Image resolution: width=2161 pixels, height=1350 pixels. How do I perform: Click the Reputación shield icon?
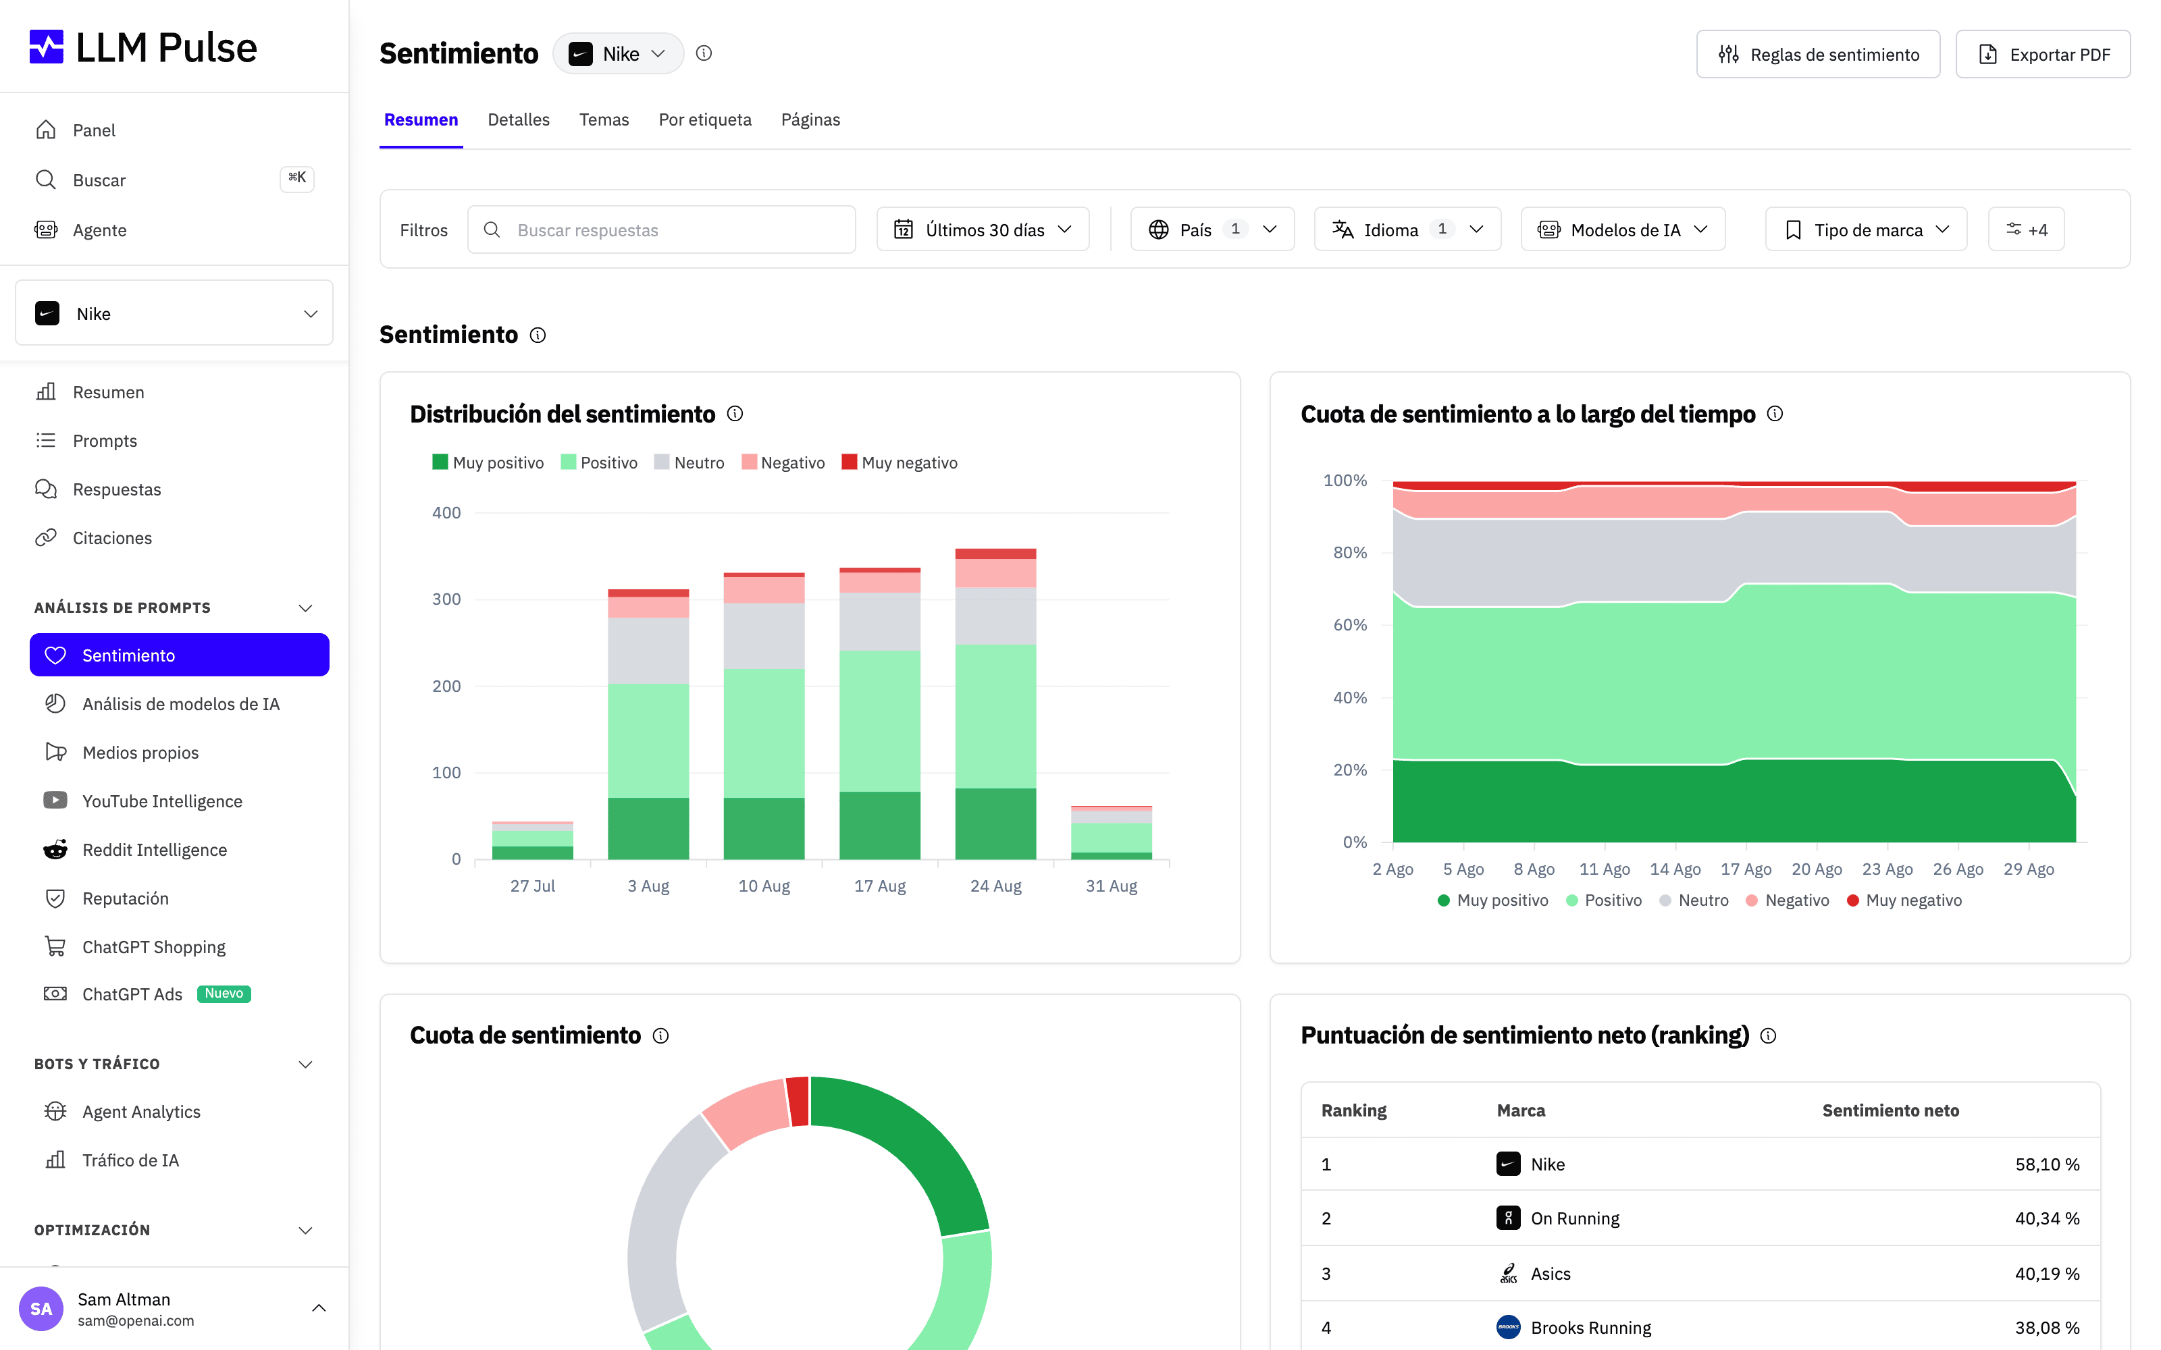tap(55, 898)
